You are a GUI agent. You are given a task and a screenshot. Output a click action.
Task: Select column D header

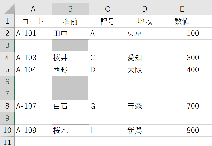tap(144, 9)
